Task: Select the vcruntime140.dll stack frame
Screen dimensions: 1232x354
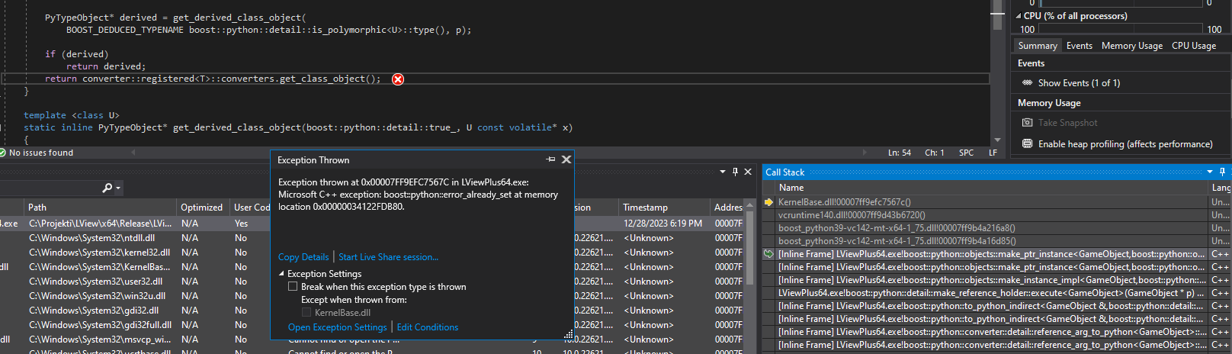Action: (x=997, y=215)
